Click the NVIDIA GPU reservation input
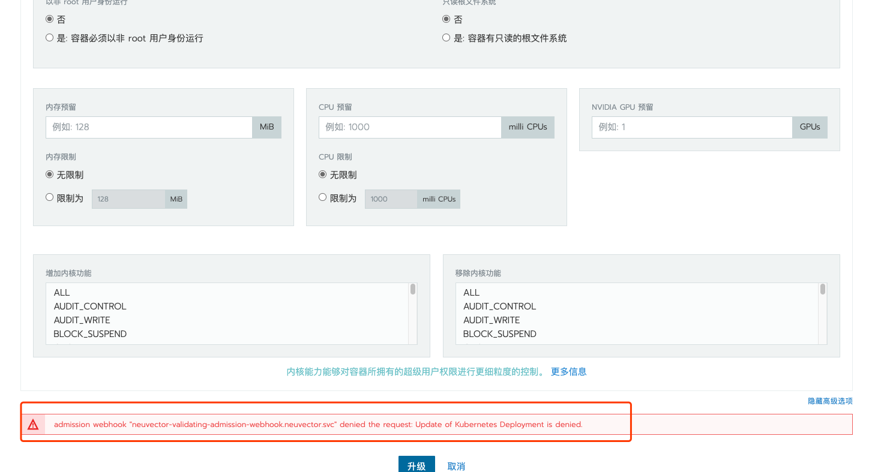Viewport: 872px width, 472px height. coord(692,127)
